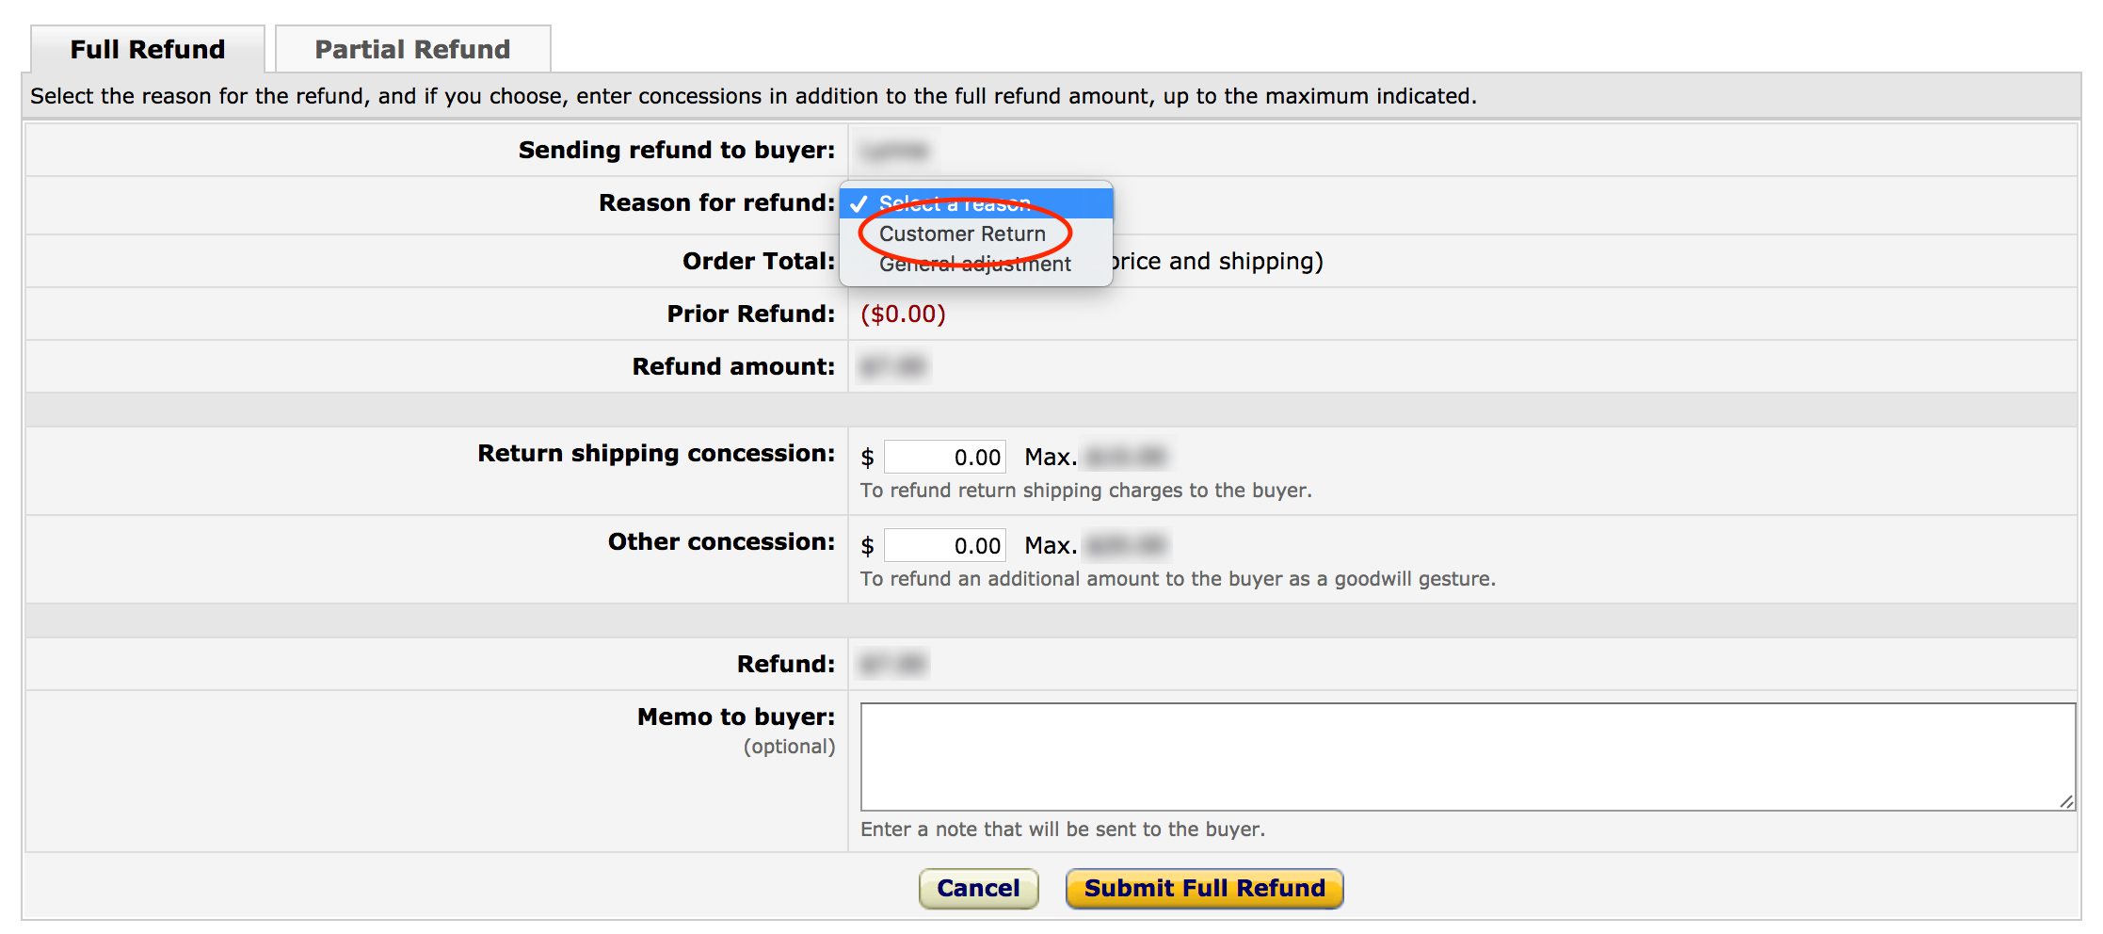The image size is (2103, 934).
Task: Click the blurred buyer name field
Action: pos(895,151)
